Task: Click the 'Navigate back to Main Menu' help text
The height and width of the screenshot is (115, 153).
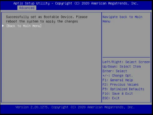Action: [x=122, y=19]
